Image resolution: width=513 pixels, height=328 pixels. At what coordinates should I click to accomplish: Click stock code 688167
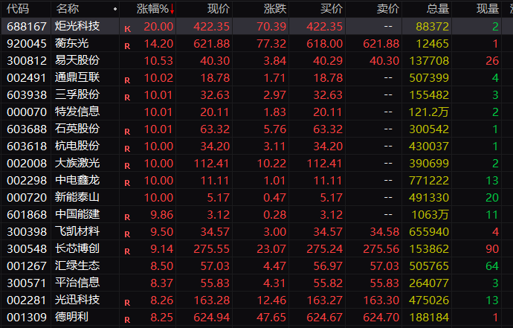coord(27,27)
